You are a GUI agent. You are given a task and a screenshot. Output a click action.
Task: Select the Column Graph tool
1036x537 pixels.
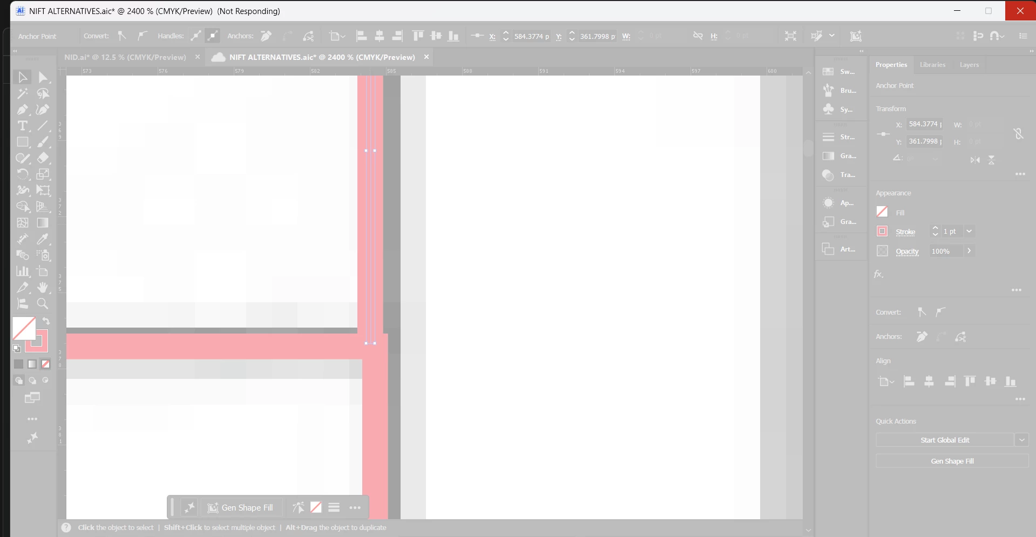coord(23,271)
